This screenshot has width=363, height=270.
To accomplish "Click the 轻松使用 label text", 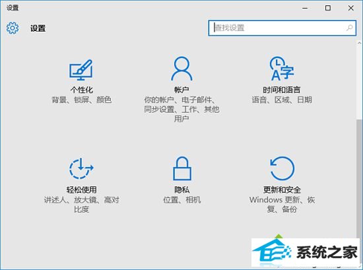I will 81,190.
